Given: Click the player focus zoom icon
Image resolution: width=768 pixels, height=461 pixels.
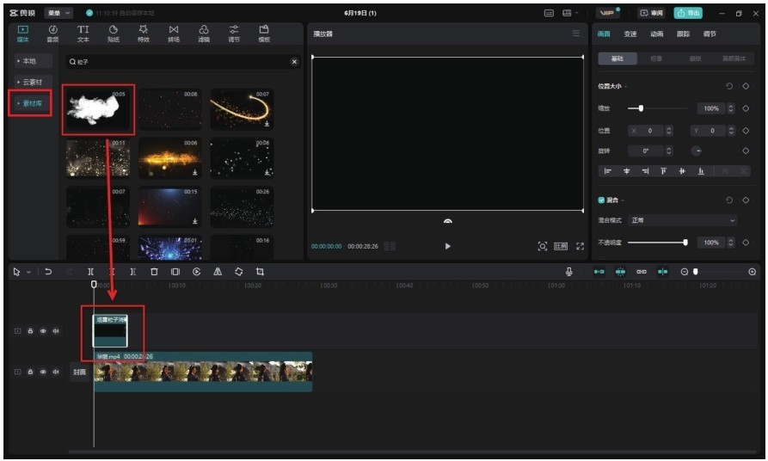Looking at the screenshot, I should pyautogui.click(x=542, y=246).
